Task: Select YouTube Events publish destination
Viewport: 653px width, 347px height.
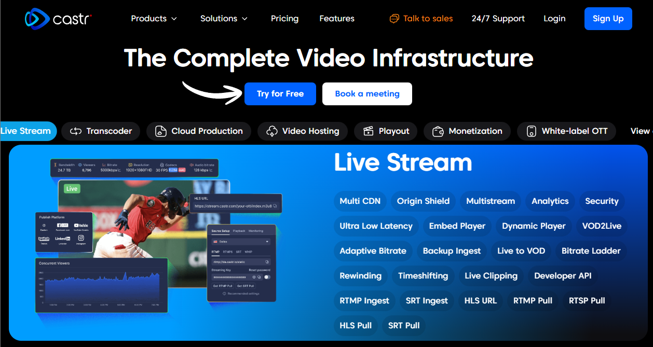Action: tap(81, 225)
